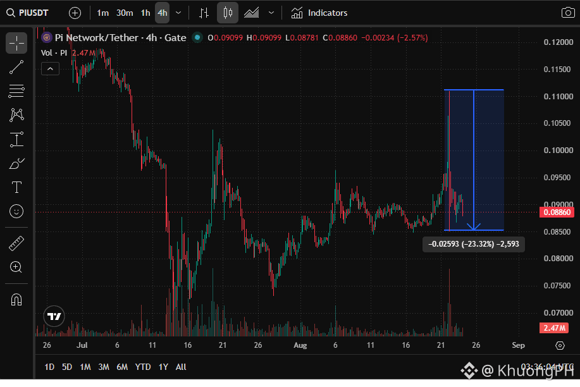Select the price range measurement tool

16,140
